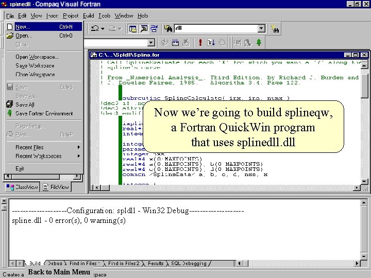Close the output pane with X icon
Image resolution: width=371 pixels, height=278 pixels.
coord(4,201)
